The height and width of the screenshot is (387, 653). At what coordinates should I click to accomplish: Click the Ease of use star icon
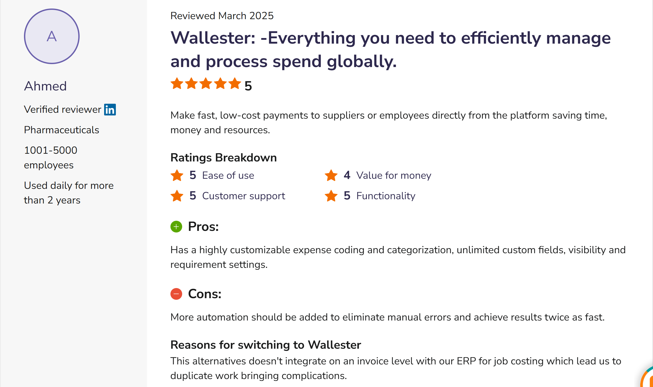pos(177,176)
